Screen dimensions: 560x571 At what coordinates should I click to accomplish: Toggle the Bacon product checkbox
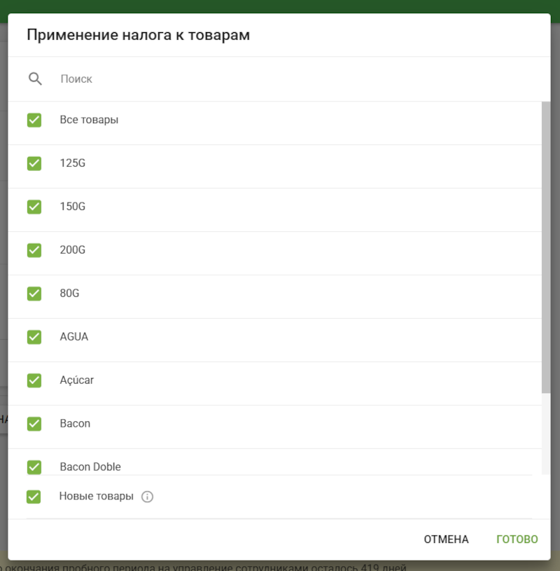click(34, 423)
